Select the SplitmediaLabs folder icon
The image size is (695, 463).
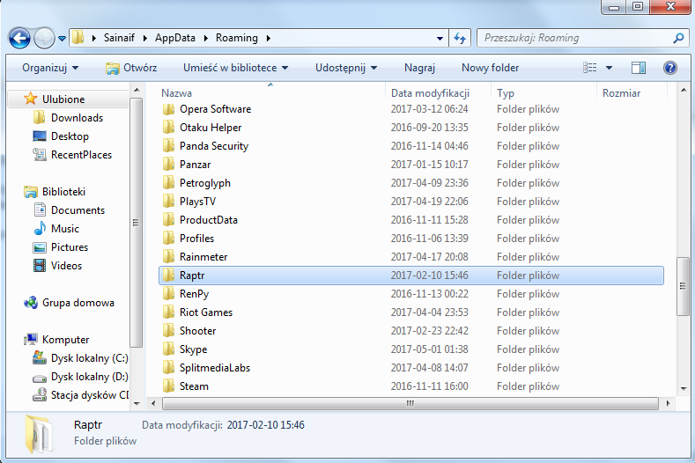pos(168,368)
